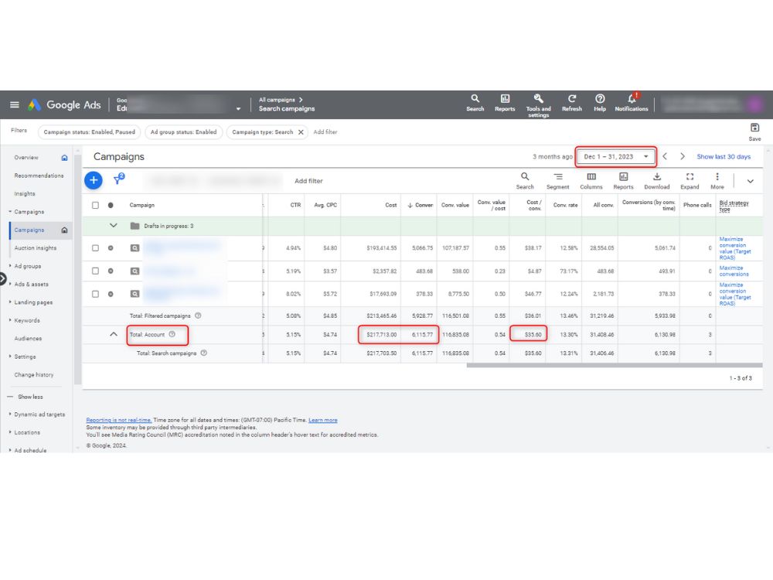The width and height of the screenshot is (773, 580).
Task: Click the horizontal table scrollbar
Action: coord(615,366)
